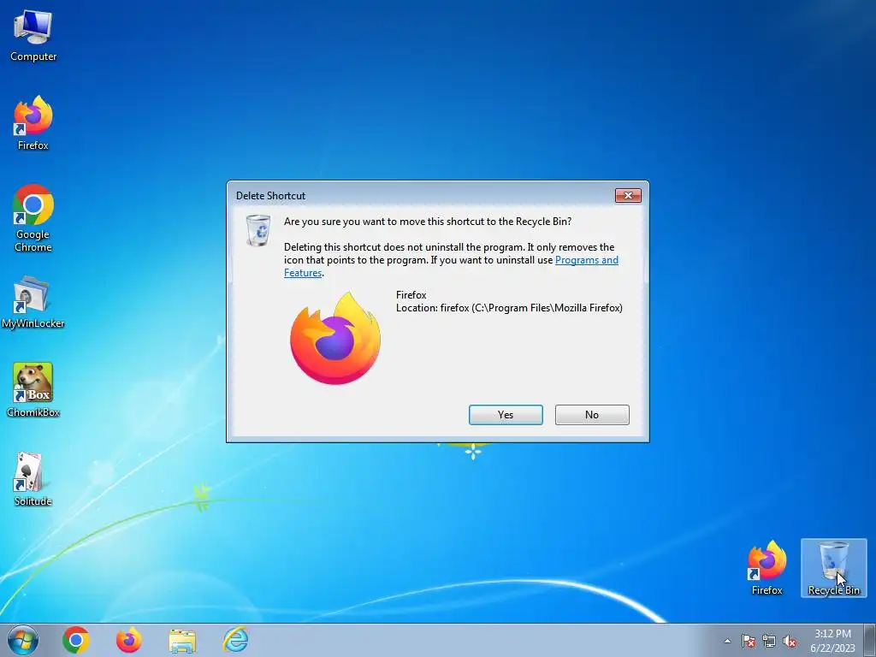Cancel deletion with the No button
This screenshot has width=876, height=657.
(x=592, y=415)
